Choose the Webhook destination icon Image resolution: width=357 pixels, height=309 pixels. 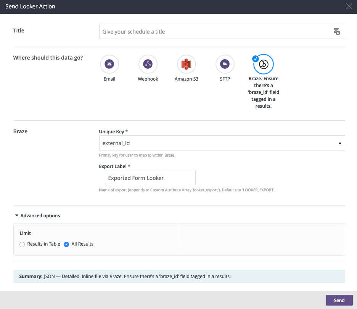coord(148,64)
